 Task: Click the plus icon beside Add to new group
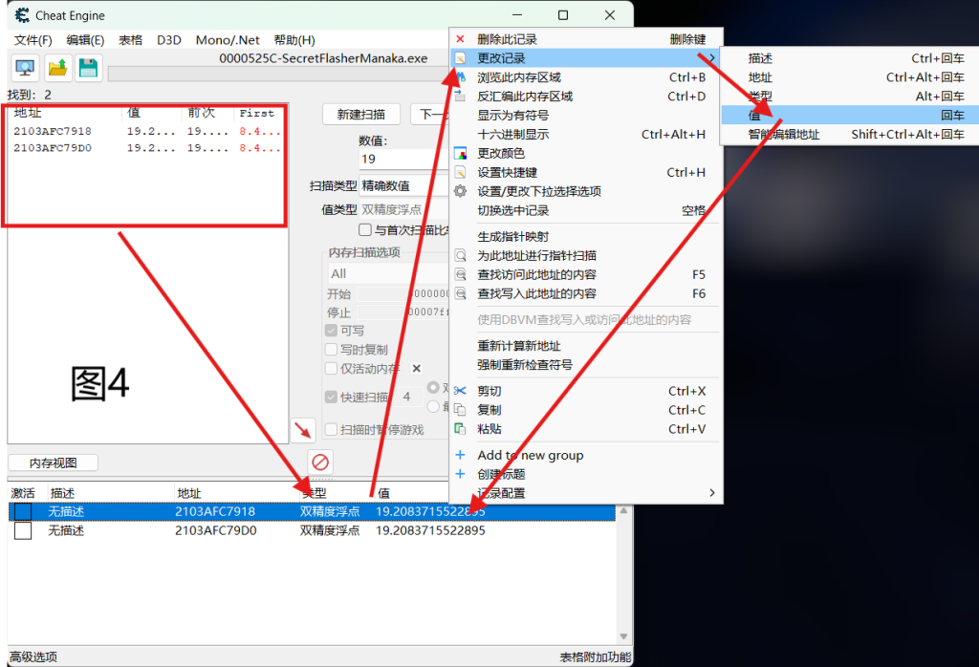460,455
